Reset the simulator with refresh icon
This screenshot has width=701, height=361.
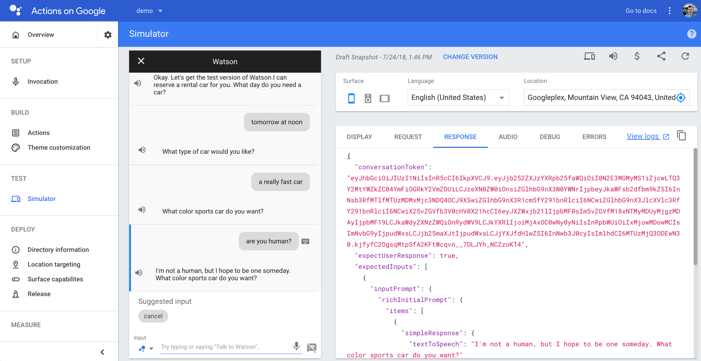(685, 56)
